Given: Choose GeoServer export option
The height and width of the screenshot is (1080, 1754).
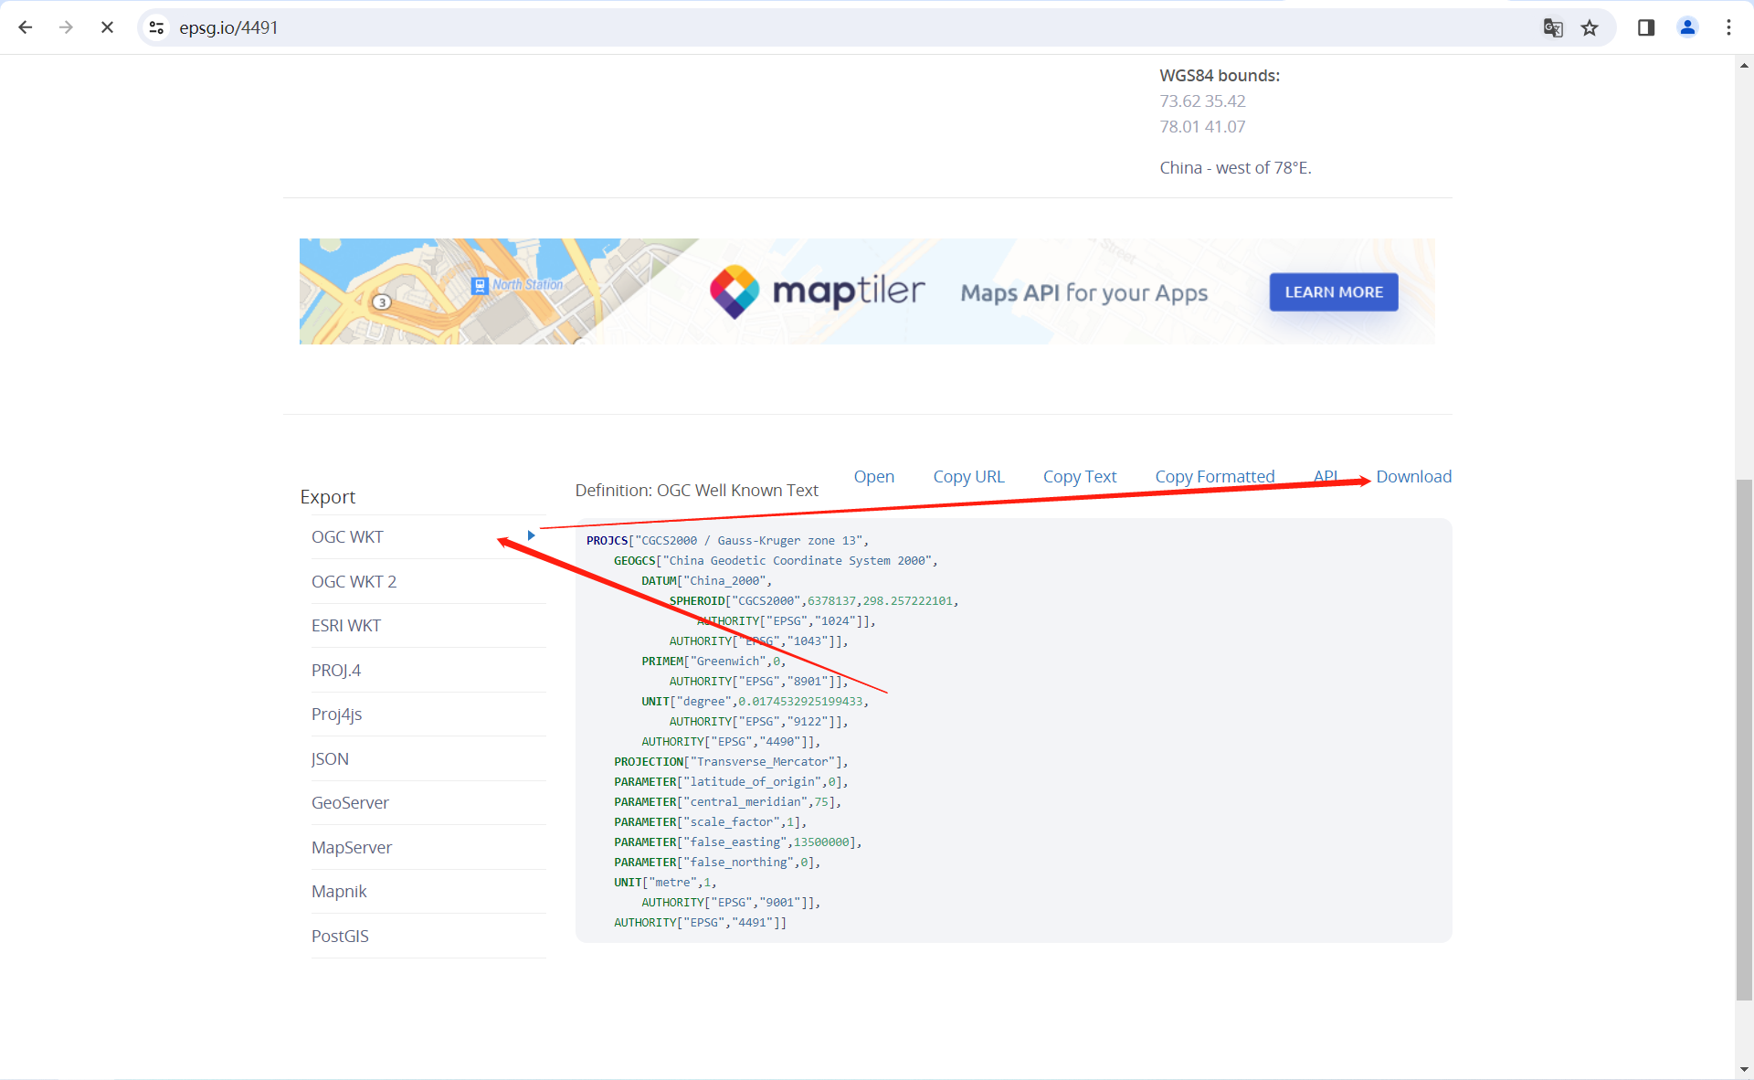Looking at the screenshot, I should click(x=350, y=802).
